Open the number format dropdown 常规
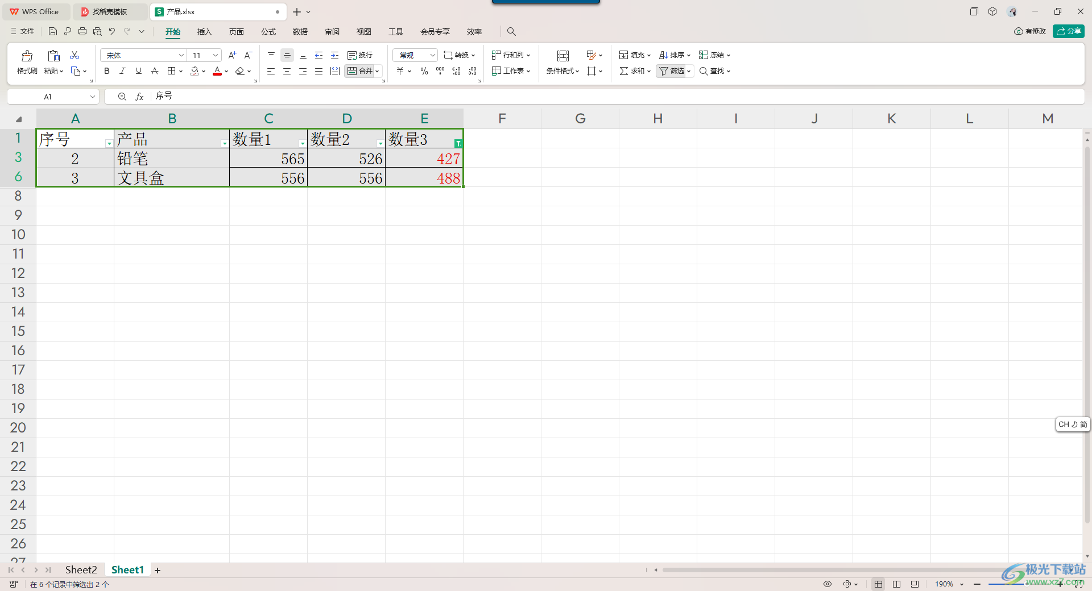Screen dimensions: 1092x591 click(x=432, y=55)
